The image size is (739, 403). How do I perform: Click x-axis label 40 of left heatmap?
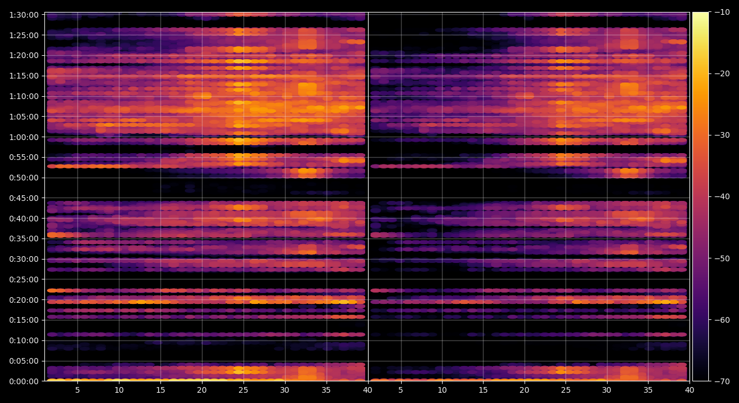tap(368, 390)
